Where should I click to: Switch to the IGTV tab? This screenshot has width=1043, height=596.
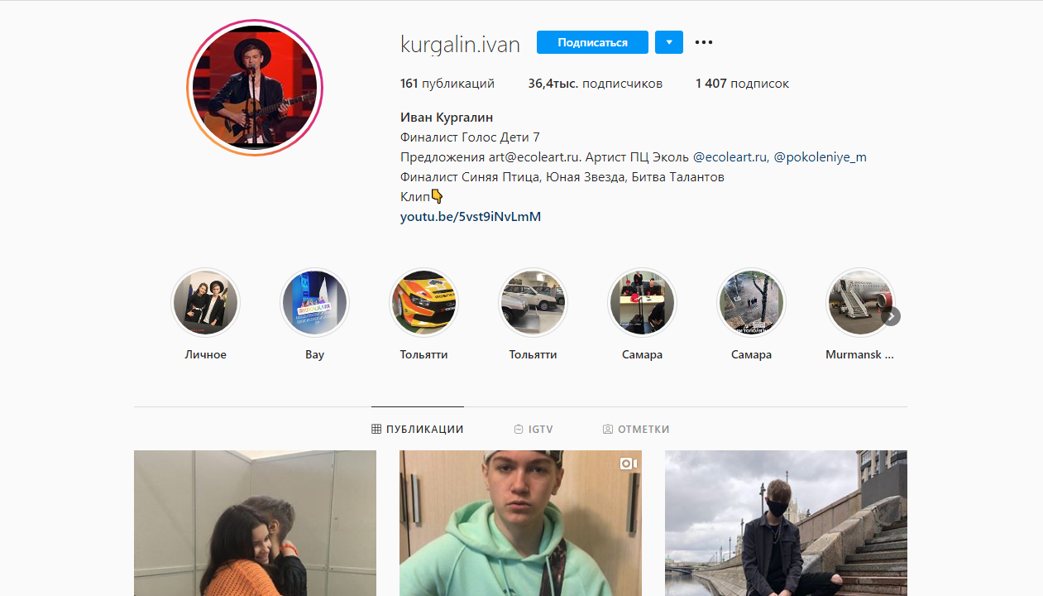[x=533, y=429]
